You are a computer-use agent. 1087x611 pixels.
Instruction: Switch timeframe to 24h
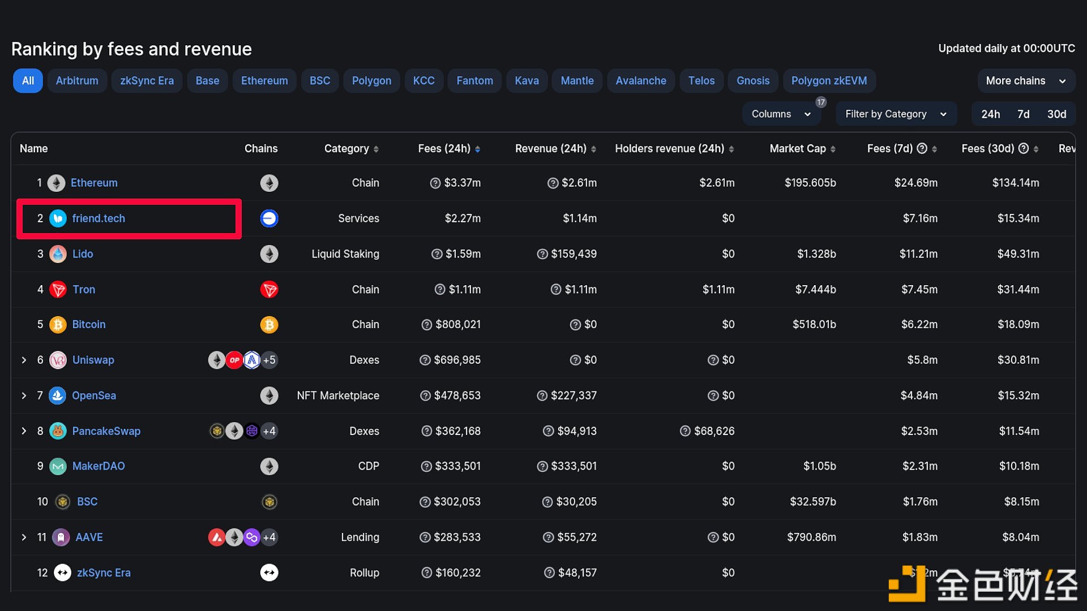pyautogui.click(x=990, y=114)
